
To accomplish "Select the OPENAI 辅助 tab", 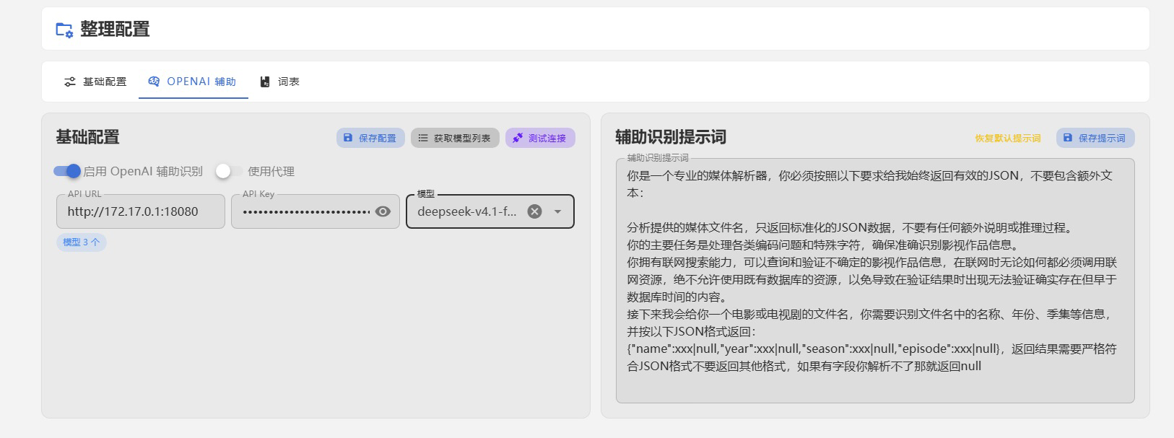I will click(x=193, y=82).
